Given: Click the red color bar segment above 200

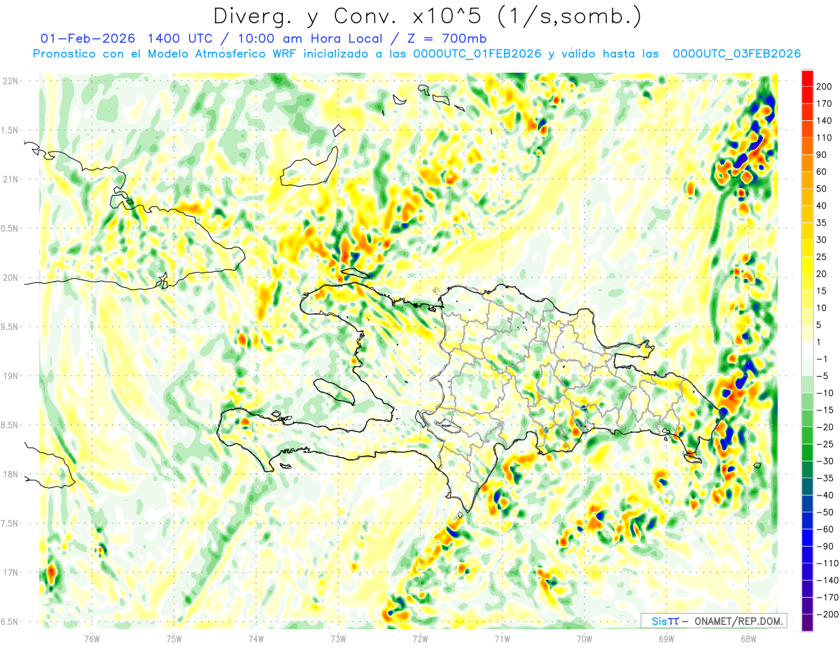Looking at the screenshot, I should [807, 78].
